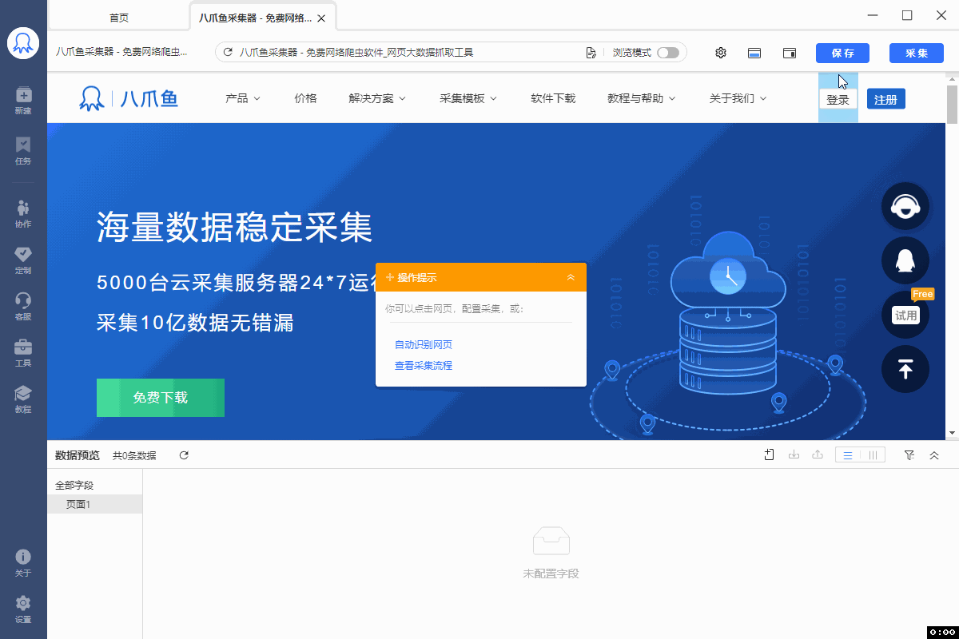Click the 注册 register button
The width and height of the screenshot is (959, 639).
click(x=886, y=99)
